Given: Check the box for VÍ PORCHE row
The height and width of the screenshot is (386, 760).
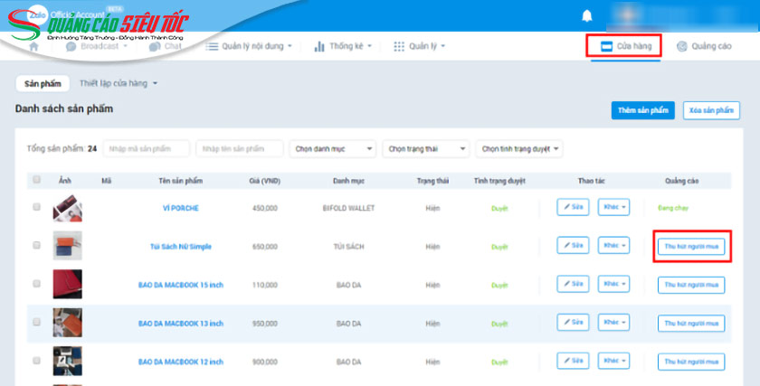Looking at the screenshot, I should pos(37,207).
